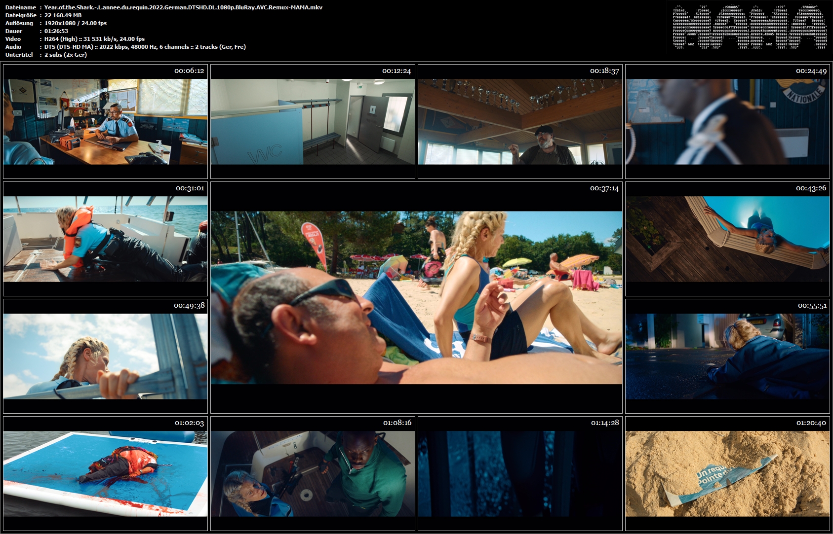
Task: Open the thumbnail stamped 01:02:03
Action: coord(105,473)
